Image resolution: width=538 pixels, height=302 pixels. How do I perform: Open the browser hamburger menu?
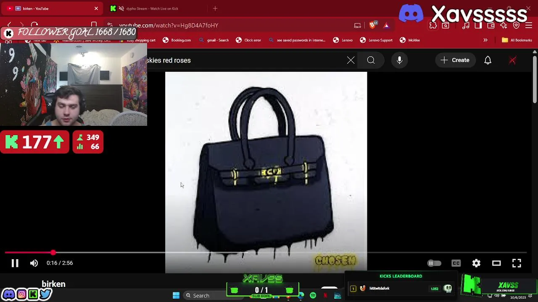[x=529, y=26]
